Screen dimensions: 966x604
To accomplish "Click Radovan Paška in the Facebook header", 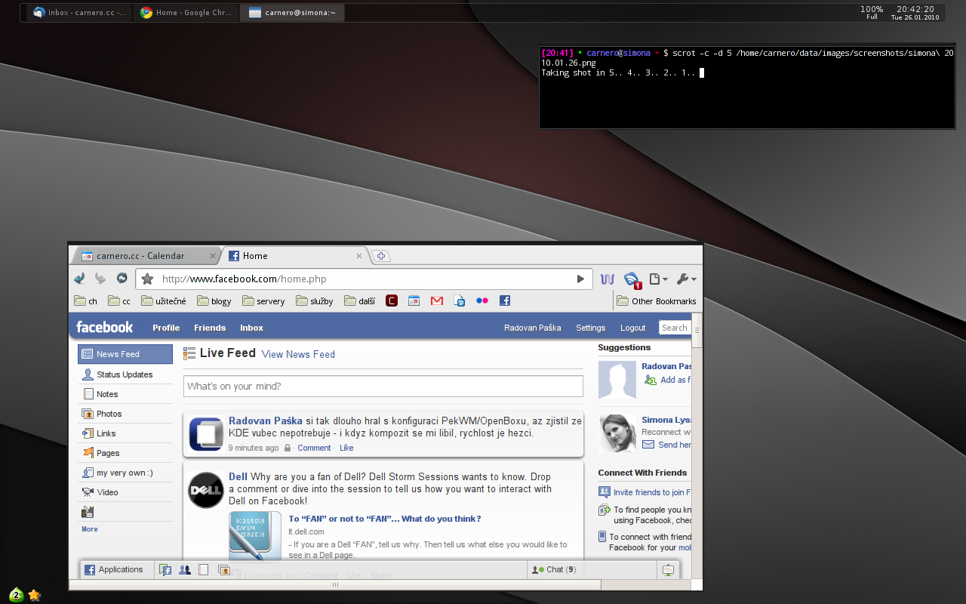I will [x=533, y=328].
